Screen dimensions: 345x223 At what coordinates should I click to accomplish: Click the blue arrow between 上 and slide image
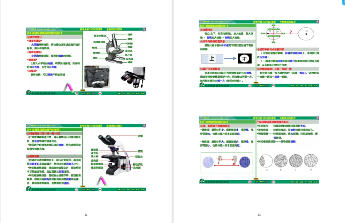click(x=230, y=58)
